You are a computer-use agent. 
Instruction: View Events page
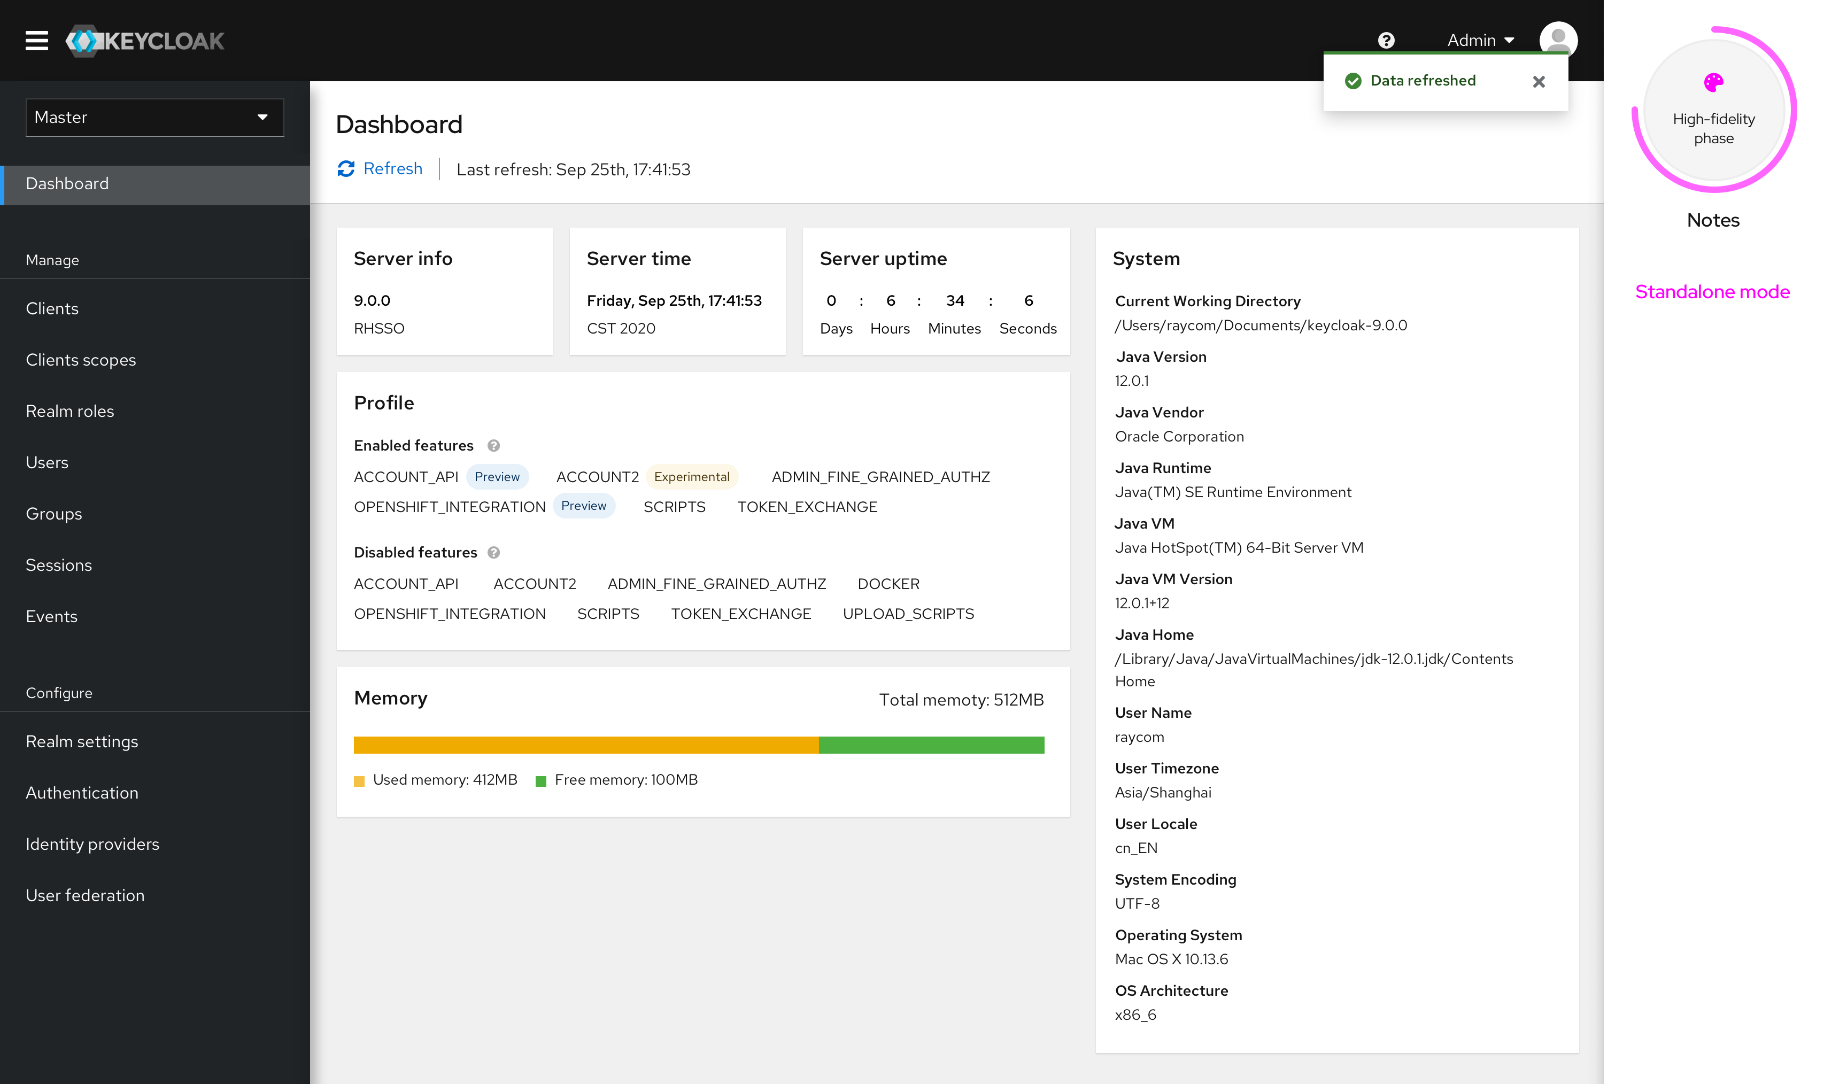coord(52,616)
